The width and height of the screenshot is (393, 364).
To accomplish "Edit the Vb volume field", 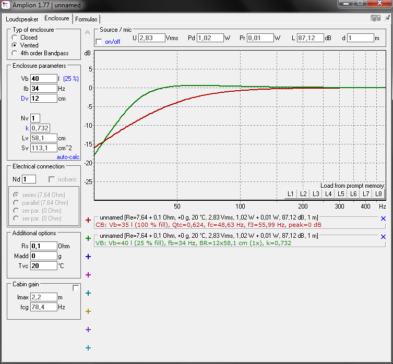I will (44, 78).
